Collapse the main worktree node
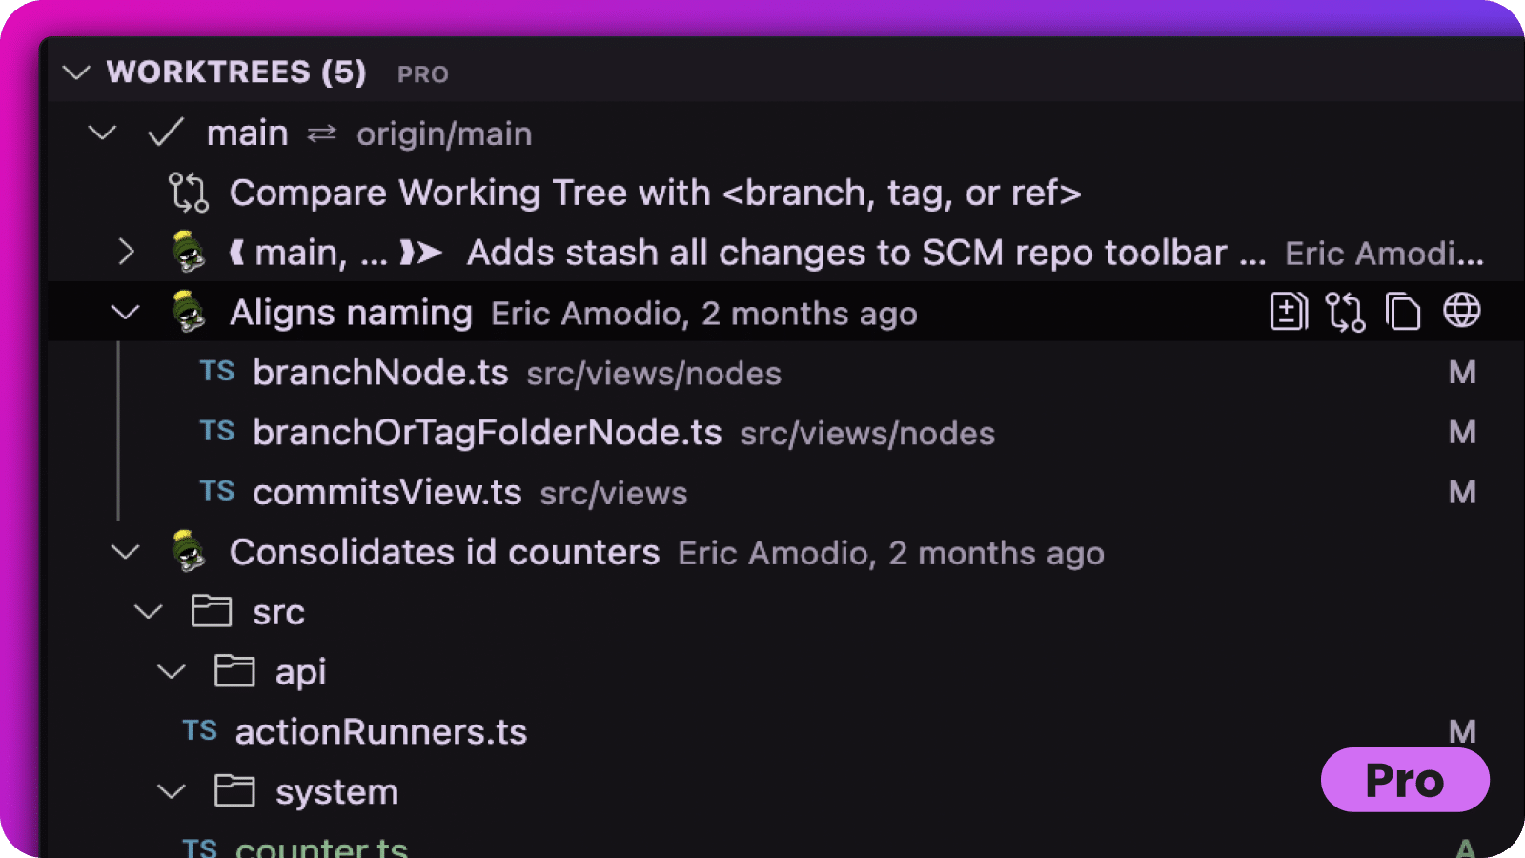Screen dimensions: 1525x858 [102, 133]
